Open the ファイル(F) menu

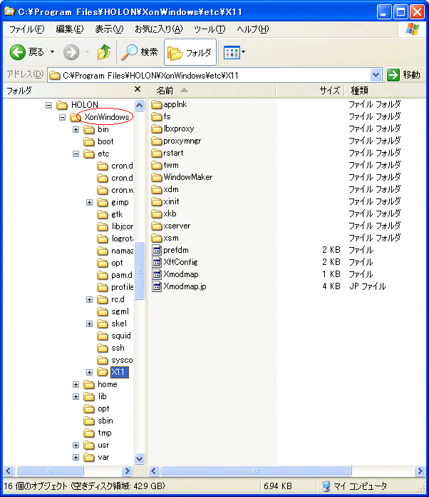pos(26,29)
